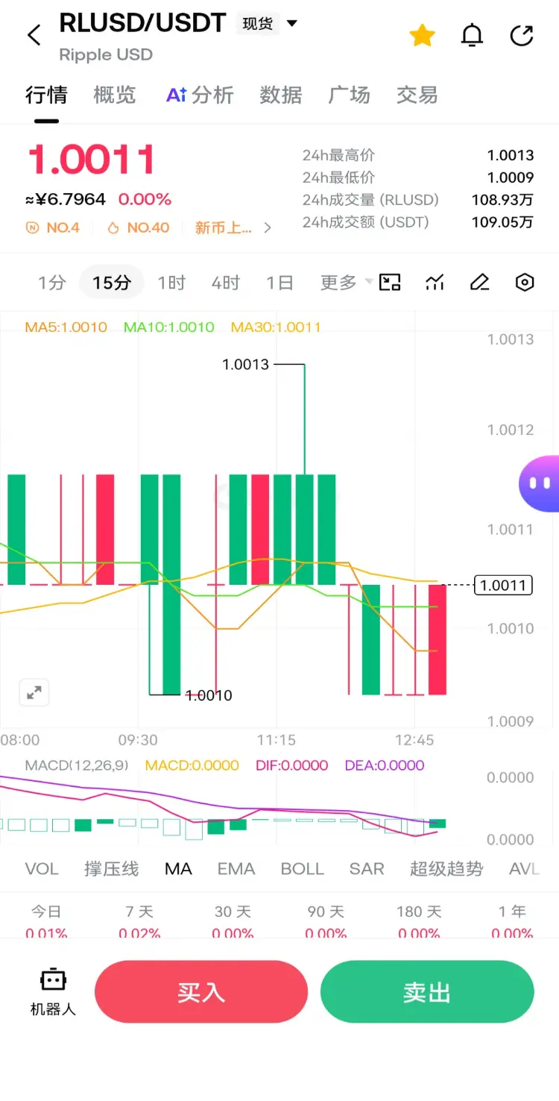Tap the DIF:0.0000 value

291,765
